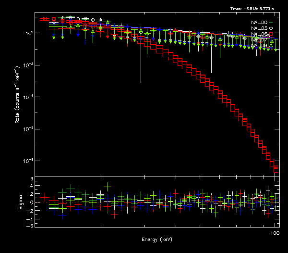Click the red square marker beside NAI_06
This screenshot has height=253, width=288.
pos(271,34)
